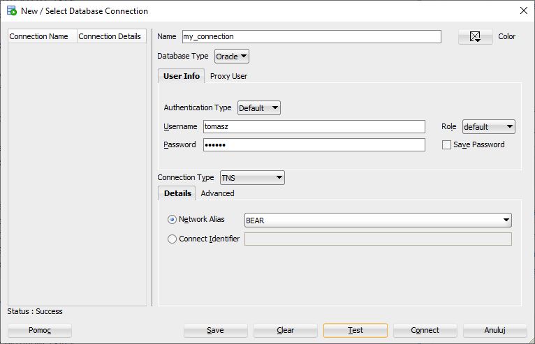Click the Pomoc help button

(40, 330)
